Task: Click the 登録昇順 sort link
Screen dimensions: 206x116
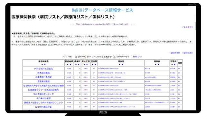Action: (x=174, y=53)
